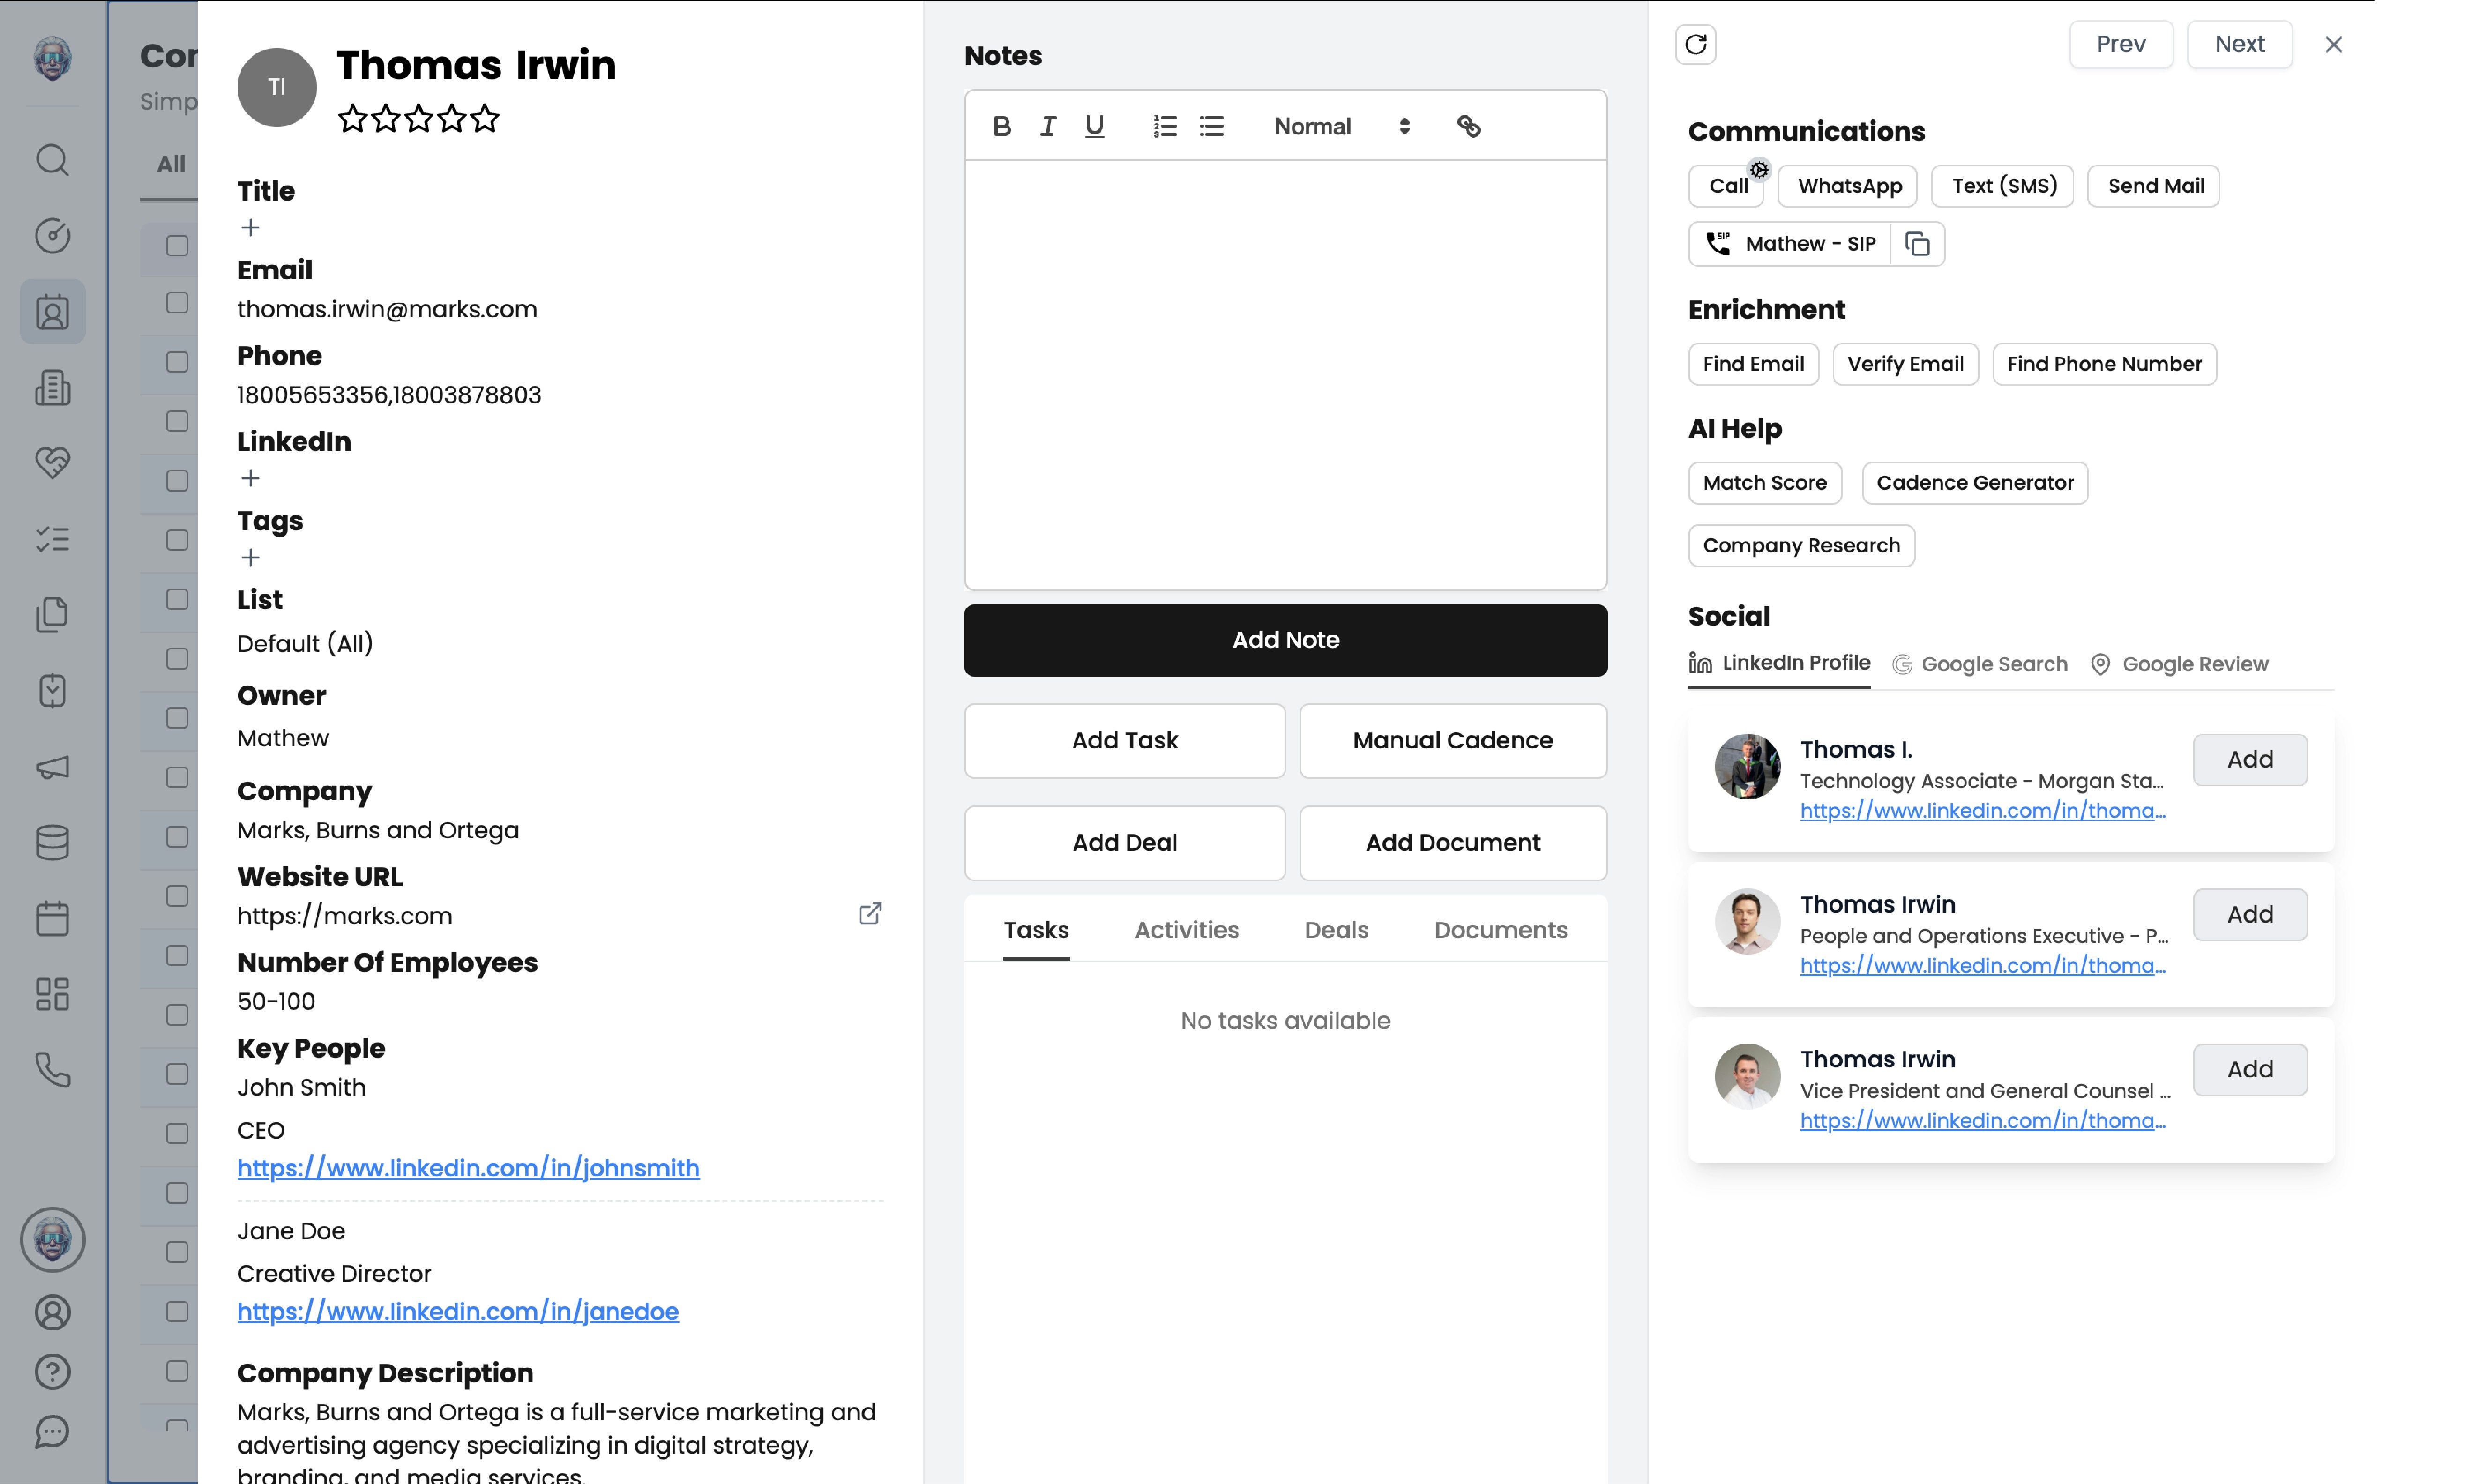Select the second contact row checkbox
The height and width of the screenshot is (1484, 2480).
pyautogui.click(x=177, y=303)
